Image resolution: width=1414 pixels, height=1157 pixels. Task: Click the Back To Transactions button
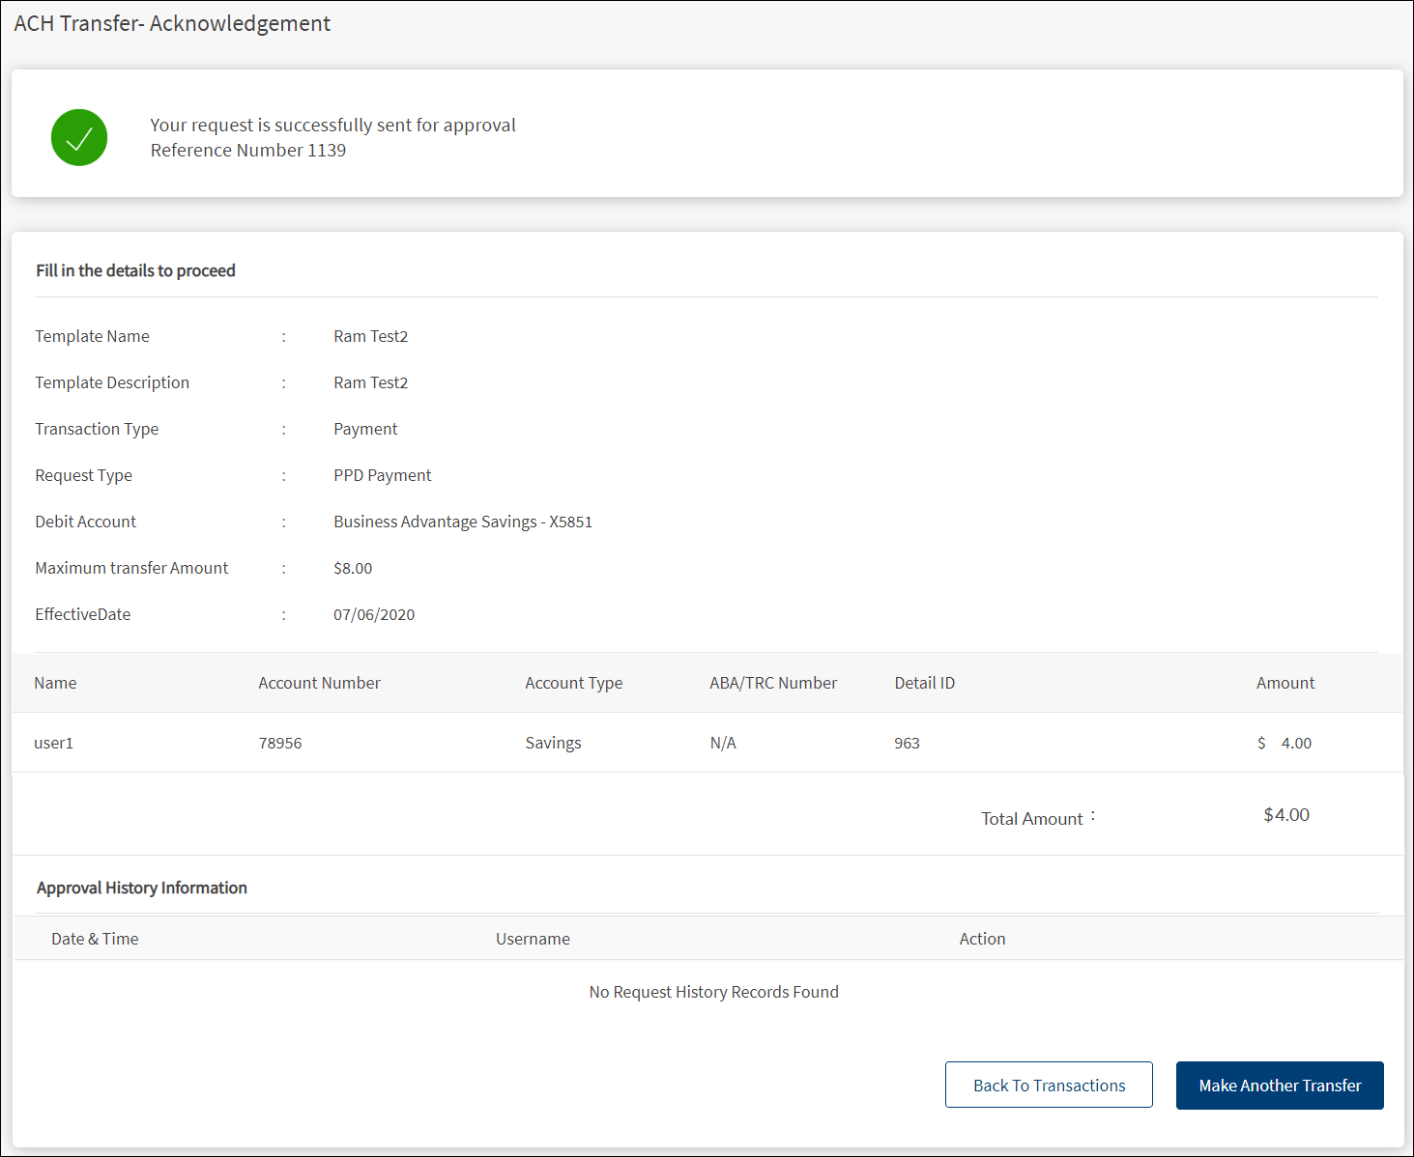1049,1085
